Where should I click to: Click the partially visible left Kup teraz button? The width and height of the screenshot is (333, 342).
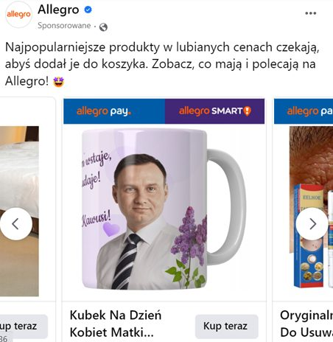pos(24,326)
